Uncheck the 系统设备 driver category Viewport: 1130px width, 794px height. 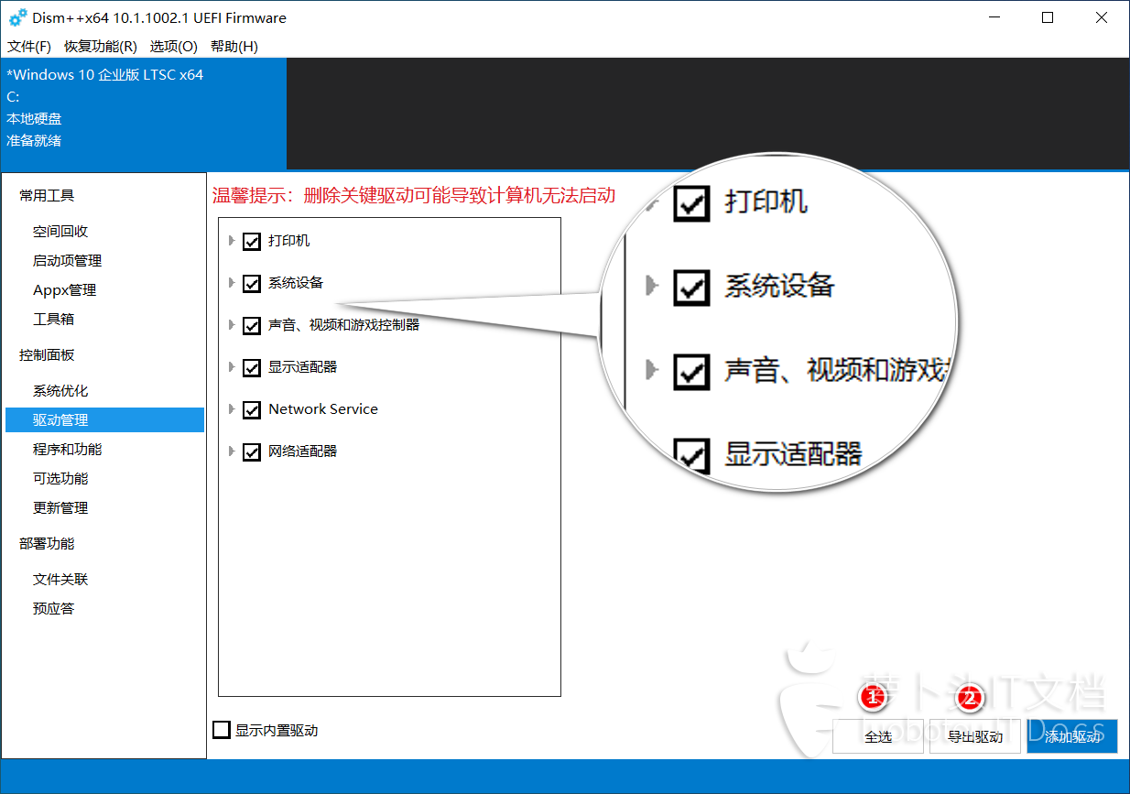pos(252,284)
